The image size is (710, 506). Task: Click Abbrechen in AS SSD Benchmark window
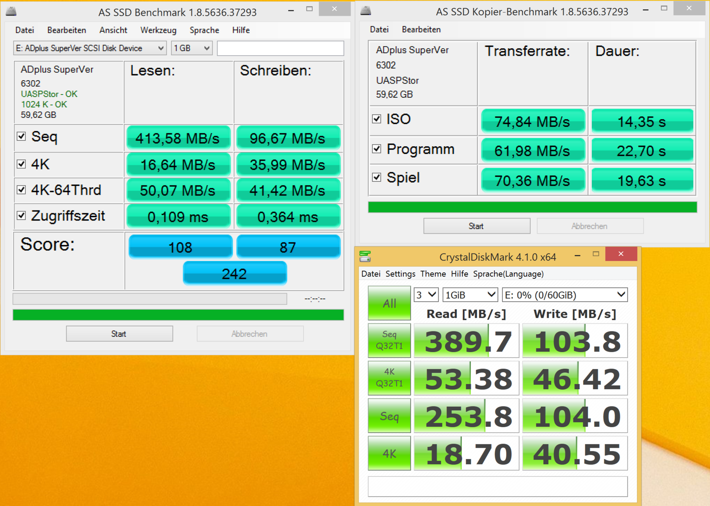pyautogui.click(x=250, y=334)
